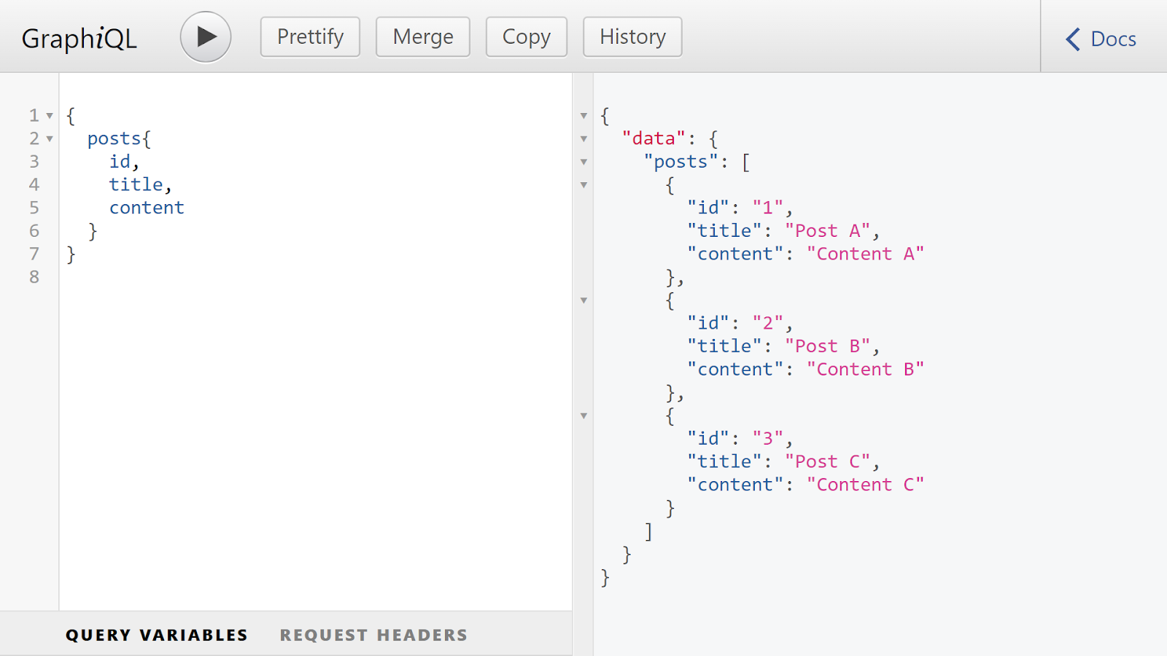Place cursor on the content field in the query
This screenshot has width=1167, height=656.
147,207
